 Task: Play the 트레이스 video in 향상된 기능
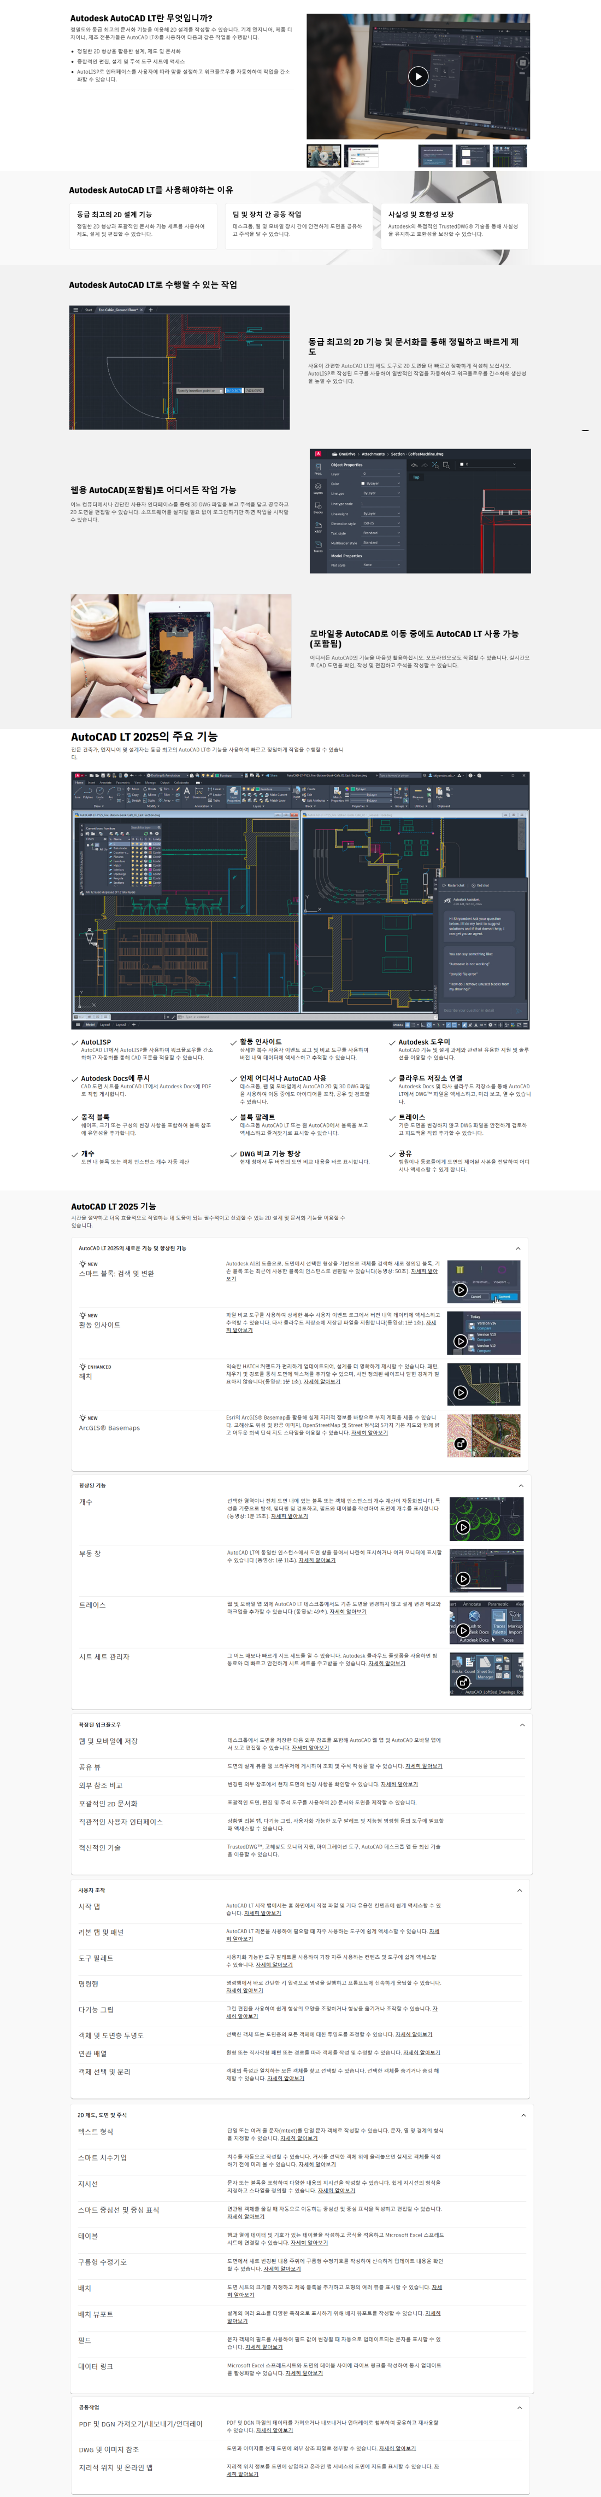coord(463,1630)
